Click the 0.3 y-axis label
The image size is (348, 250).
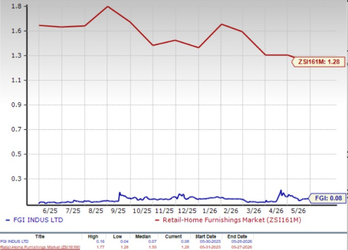click(x=16, y=179)
